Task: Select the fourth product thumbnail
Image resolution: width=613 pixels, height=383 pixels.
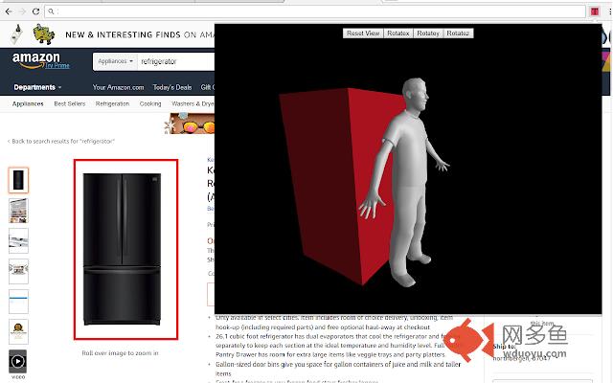Action: (x=18, y=271)
